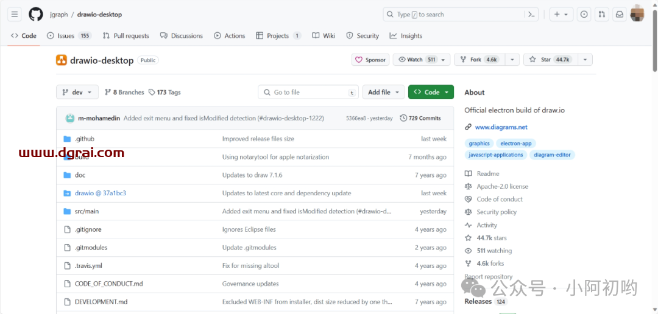The height and width of the screenshot is (314, 658).
Task: Sponsor the jgraph project
Action: [370, 60]
